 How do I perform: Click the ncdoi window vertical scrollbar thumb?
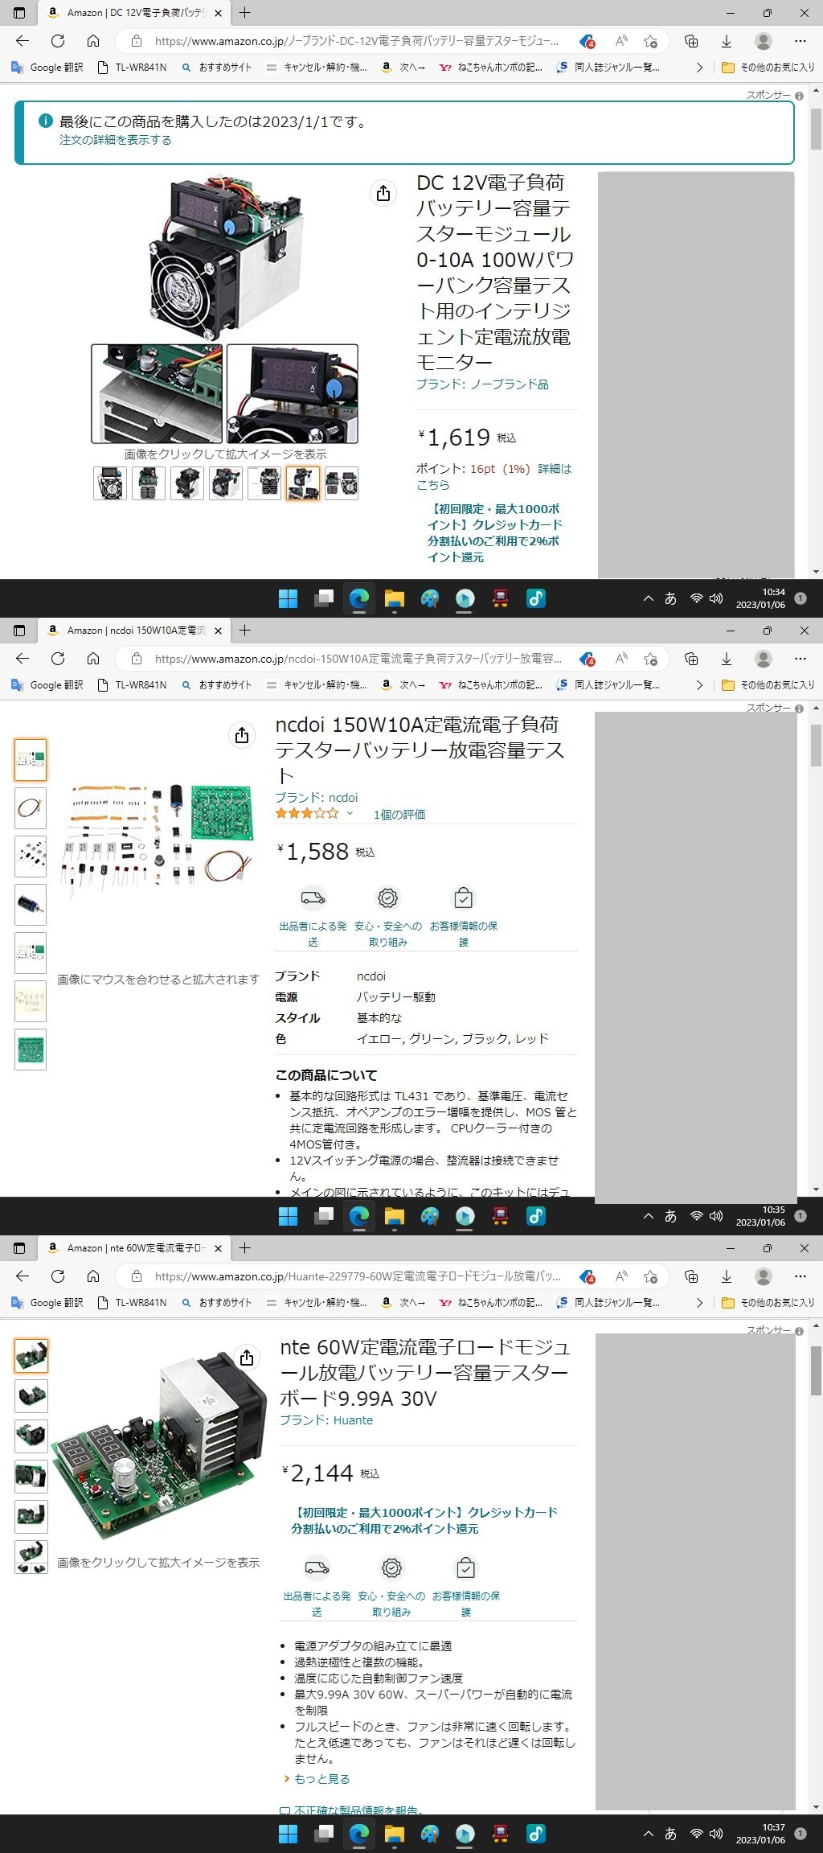click(x=816, y=745)
